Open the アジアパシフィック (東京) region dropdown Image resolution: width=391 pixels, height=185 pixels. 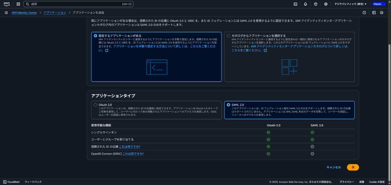pyautogui.click(x=351, y=4)
